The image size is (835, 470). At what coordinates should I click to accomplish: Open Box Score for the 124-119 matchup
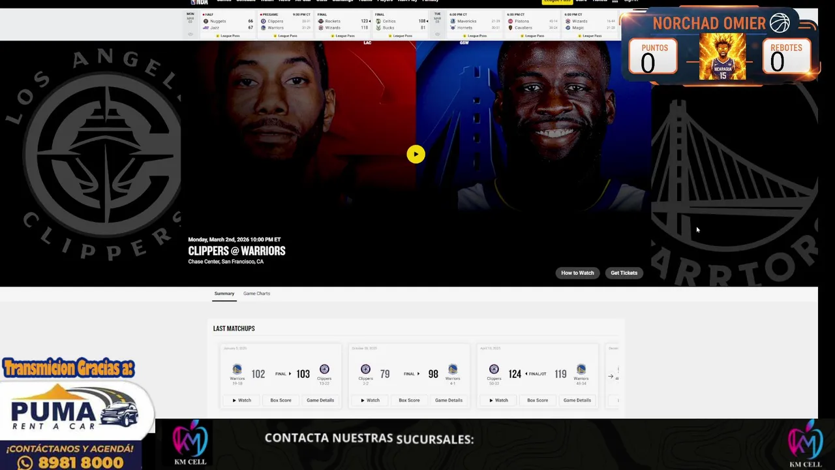coord(538,400)
